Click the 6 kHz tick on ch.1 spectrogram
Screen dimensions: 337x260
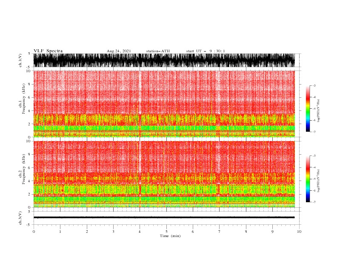coord(29,97)
